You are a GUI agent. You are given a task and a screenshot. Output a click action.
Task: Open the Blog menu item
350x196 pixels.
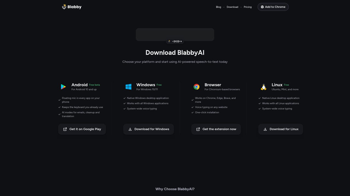[x=218, y=7]
